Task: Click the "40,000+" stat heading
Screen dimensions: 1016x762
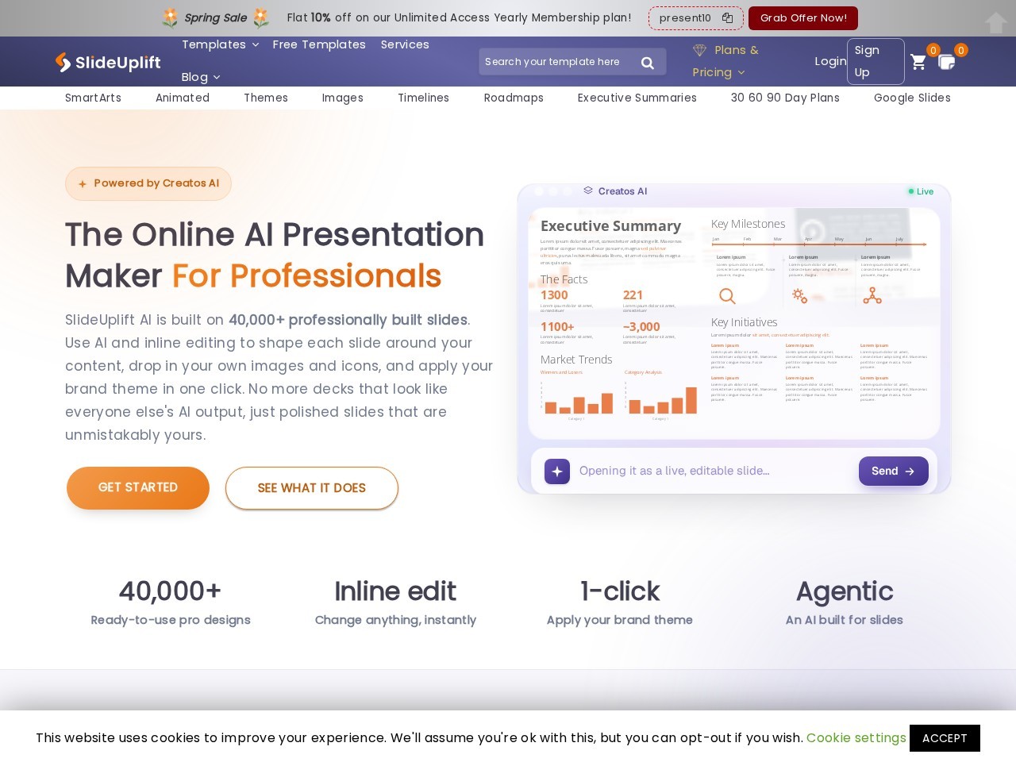Action: click(x=171, y=591)
